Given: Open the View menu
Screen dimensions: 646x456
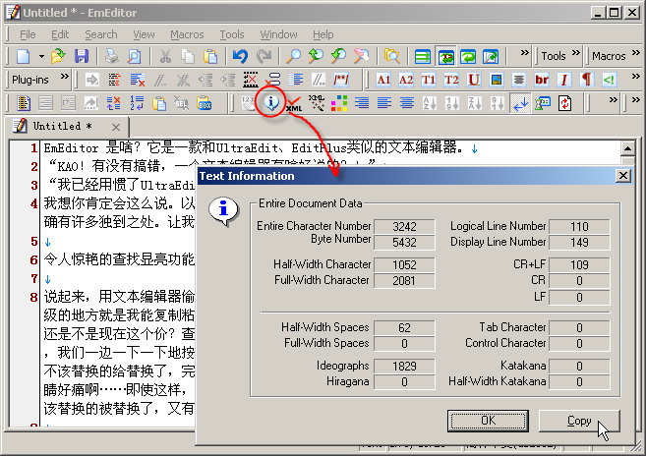Looking at the screenshot, I should click(x=144, y=34).
